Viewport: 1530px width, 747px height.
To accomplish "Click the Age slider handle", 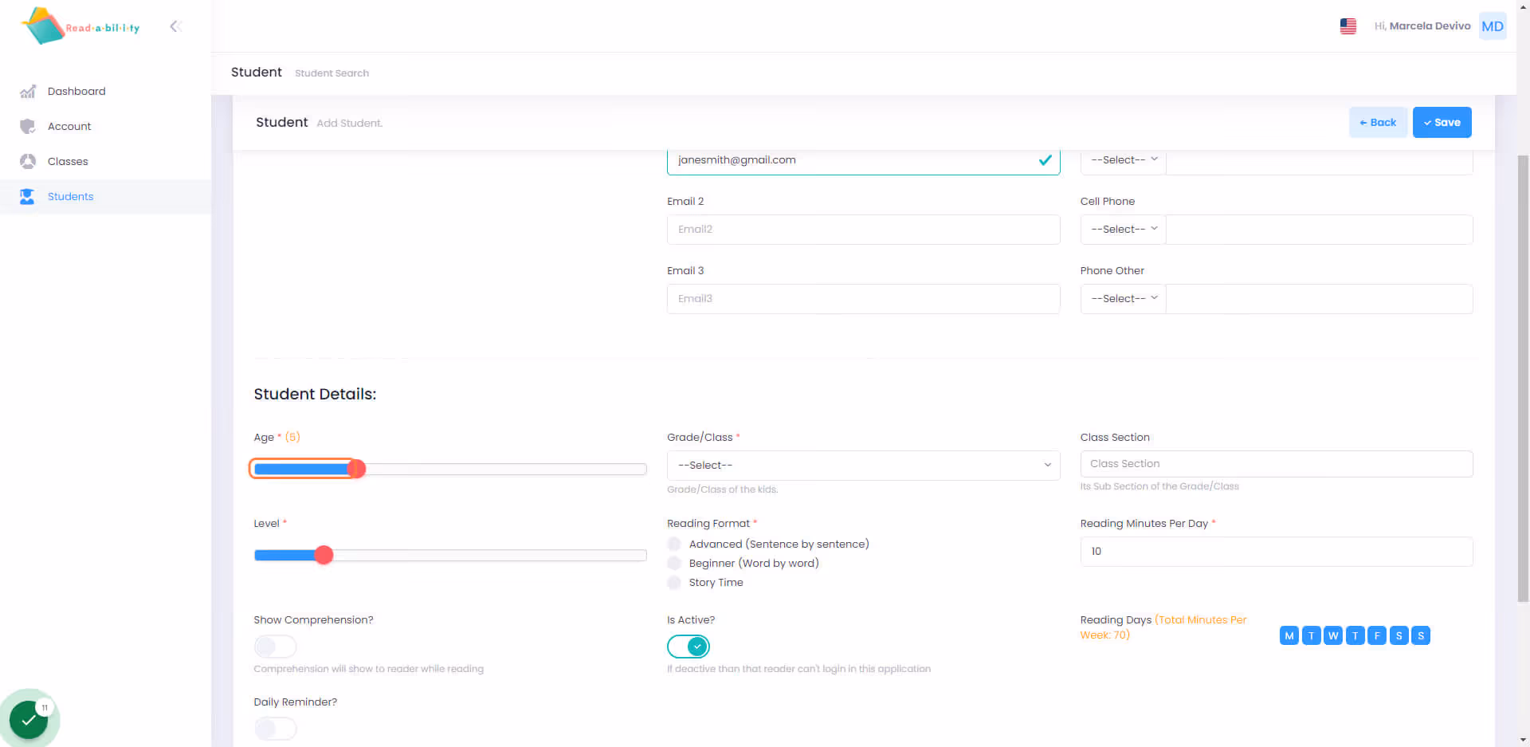I will [357, 469].
